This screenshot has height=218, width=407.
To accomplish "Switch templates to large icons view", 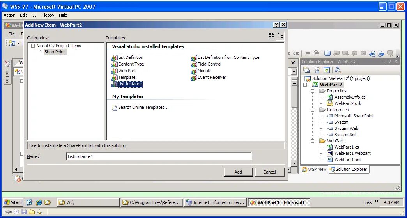I will click(x=271, y=36).
